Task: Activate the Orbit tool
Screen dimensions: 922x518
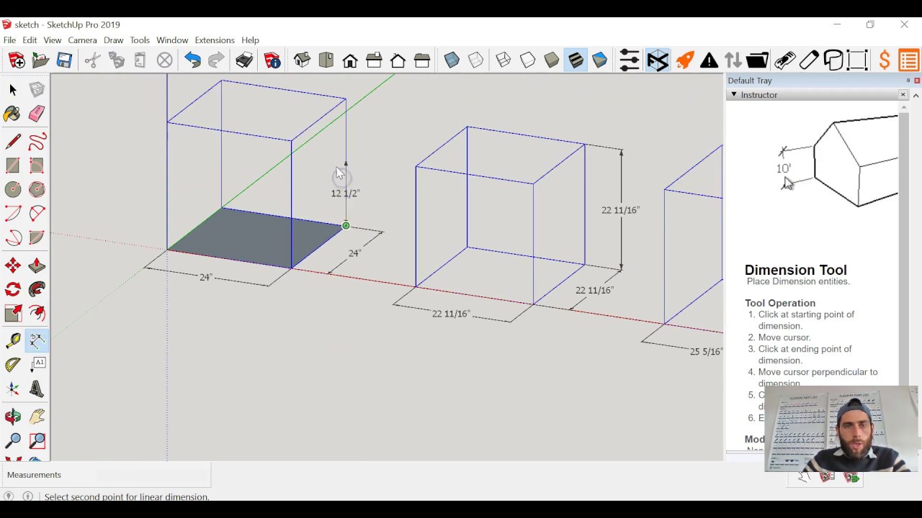Action: pyautogui.click(x=12, y=417)
